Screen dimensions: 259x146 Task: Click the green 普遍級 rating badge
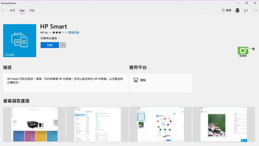243,52
